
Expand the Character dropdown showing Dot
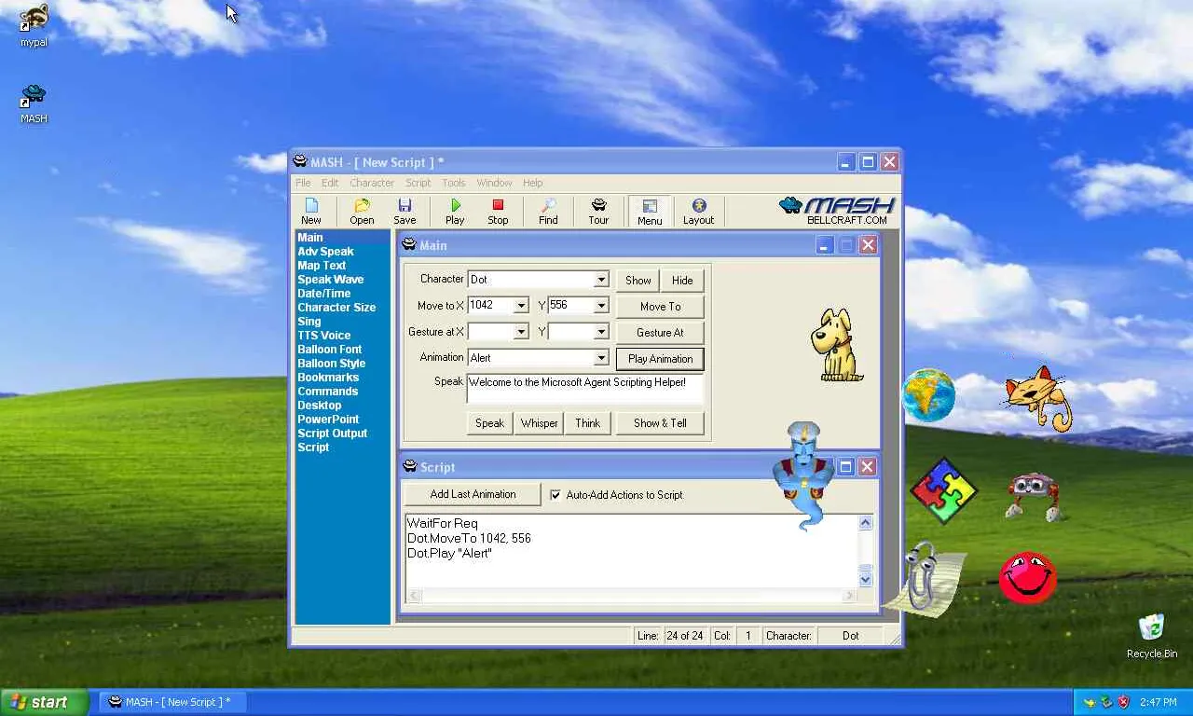(601, 280)
